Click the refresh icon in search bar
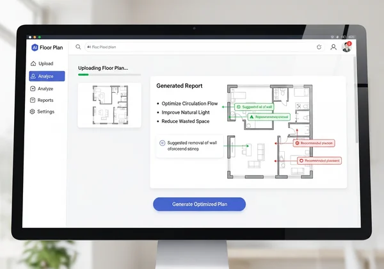The image size is (384, 269). point(319,47)
